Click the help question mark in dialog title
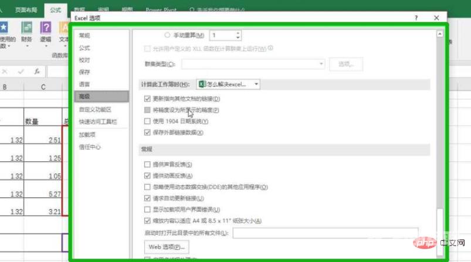 (x=416, y=18)
